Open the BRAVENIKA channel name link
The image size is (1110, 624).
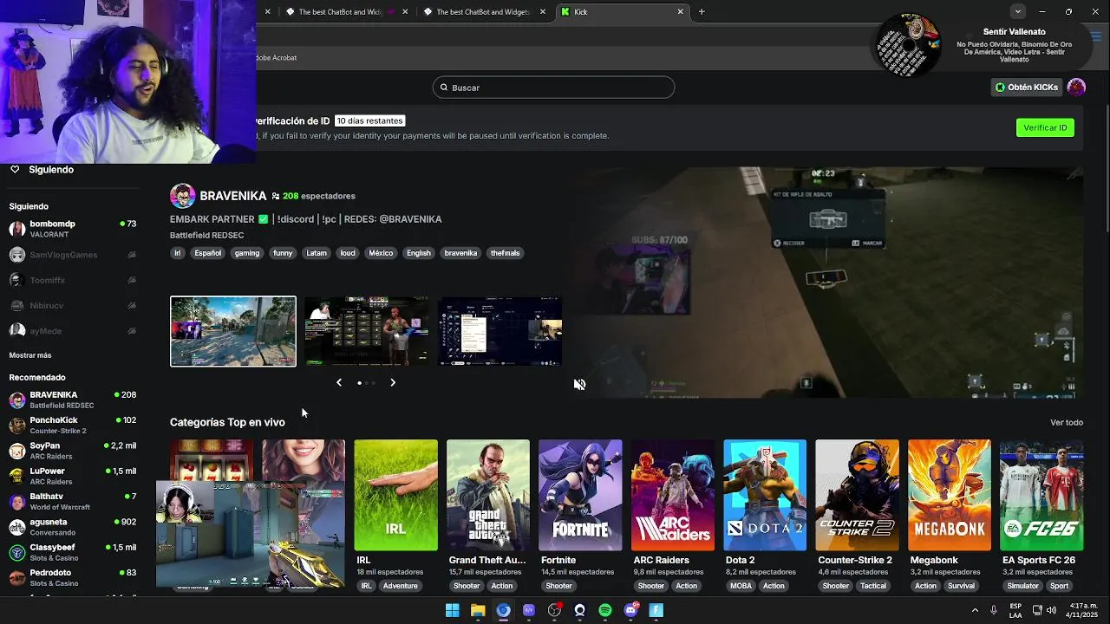point(232,196)
